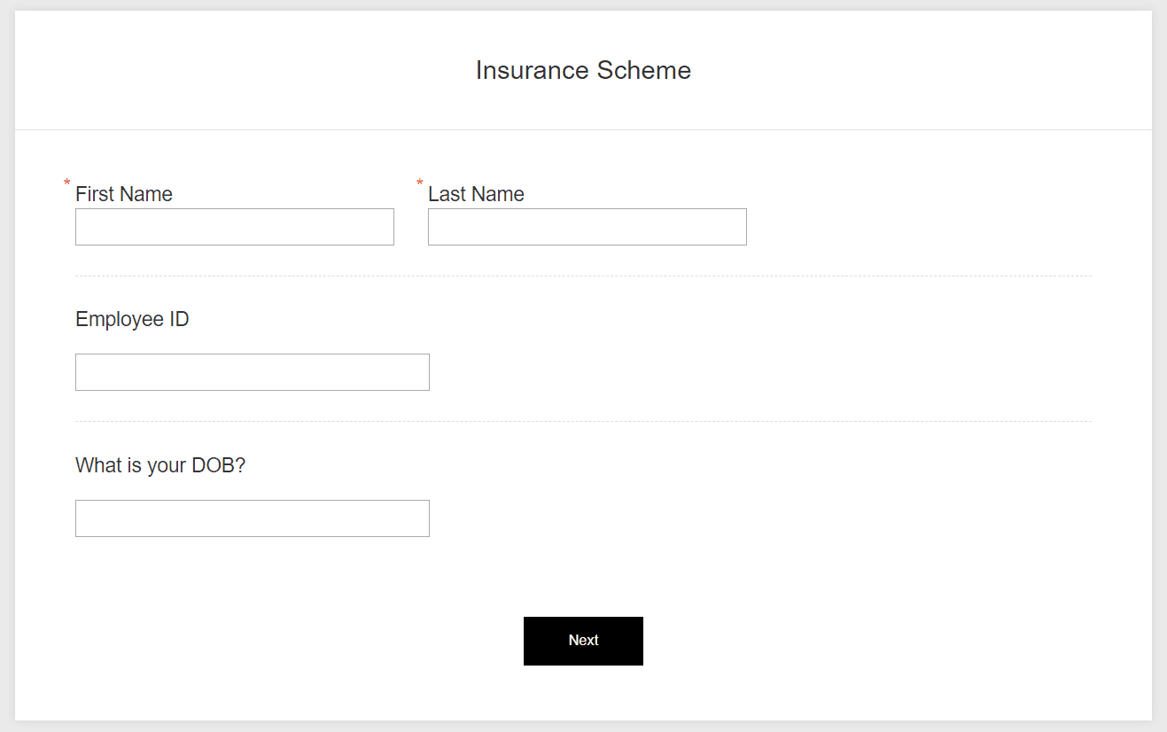
Task: Click the word "Scheme" in the heading
Action: (644, 70)
